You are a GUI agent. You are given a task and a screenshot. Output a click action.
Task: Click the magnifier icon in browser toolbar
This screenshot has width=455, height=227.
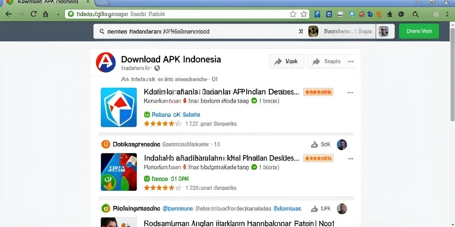[x=415, y=14]
